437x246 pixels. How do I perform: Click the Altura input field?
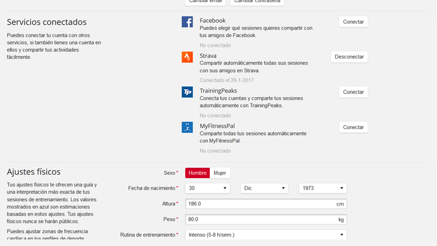coord(266,204)
